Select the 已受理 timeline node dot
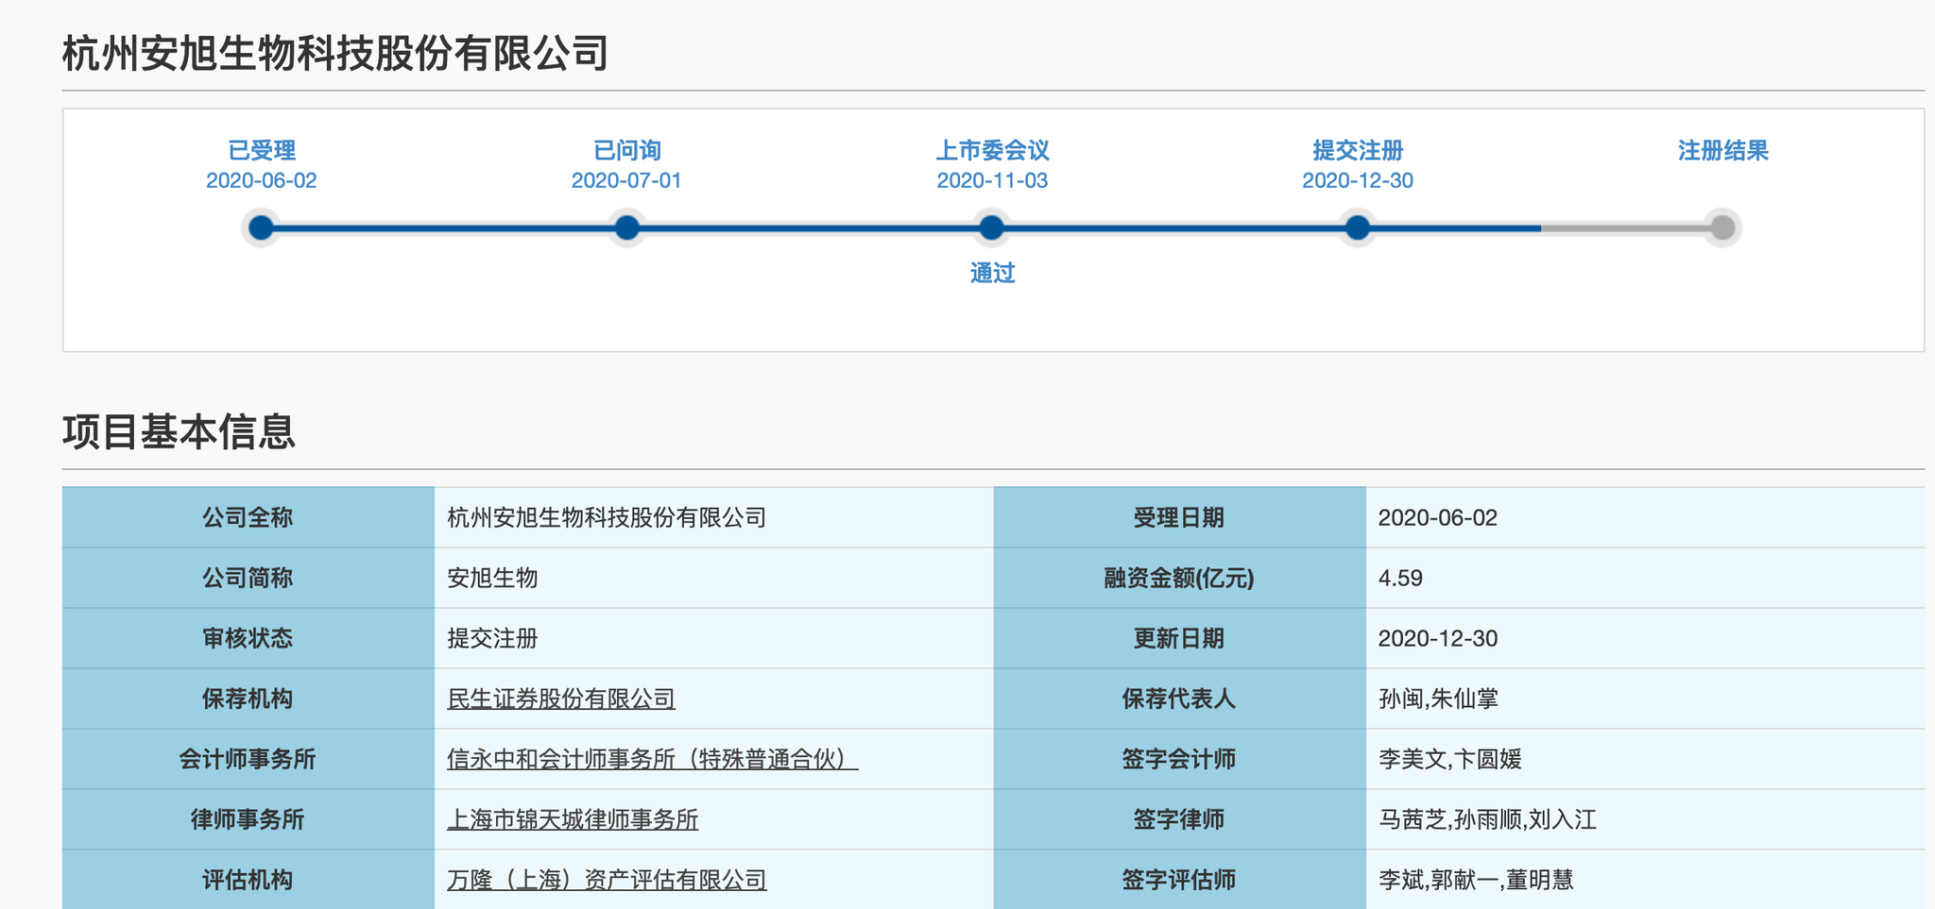 pos(262,227)
